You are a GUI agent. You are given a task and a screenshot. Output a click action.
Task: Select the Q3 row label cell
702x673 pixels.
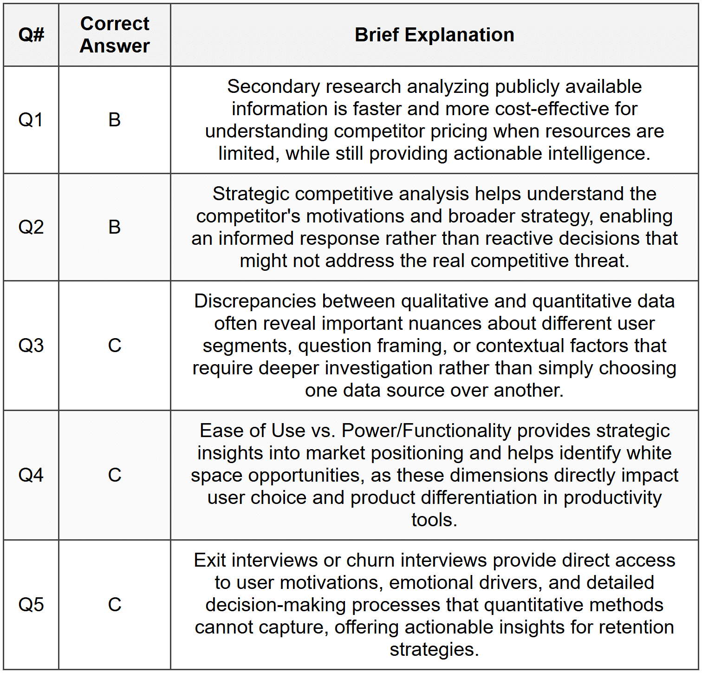click(31, 346)
